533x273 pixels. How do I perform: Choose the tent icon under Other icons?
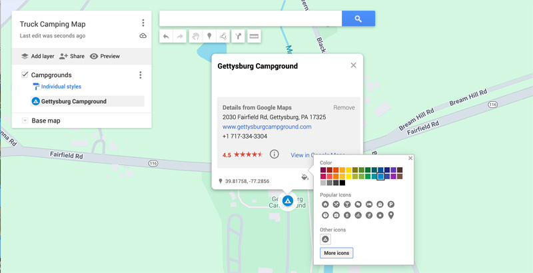coord(325,240)
